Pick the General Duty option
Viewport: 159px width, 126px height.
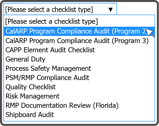[79, 59]
